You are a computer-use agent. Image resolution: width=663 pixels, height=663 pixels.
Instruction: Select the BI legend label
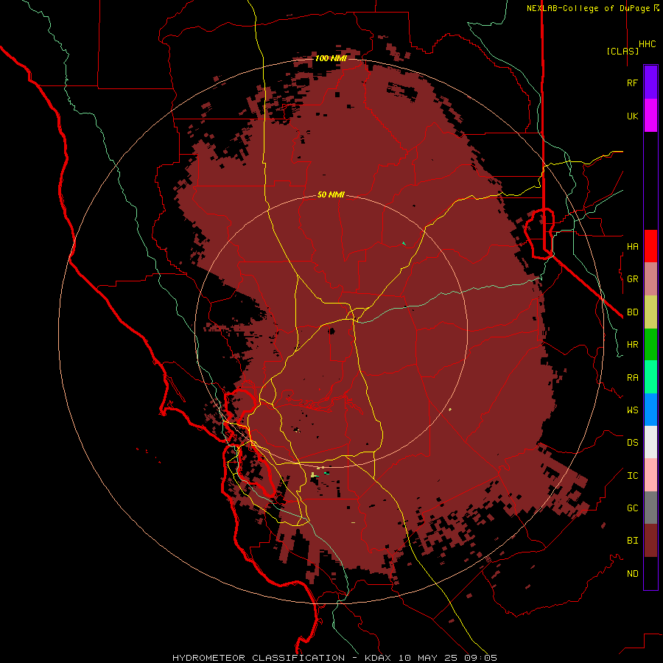632,541
